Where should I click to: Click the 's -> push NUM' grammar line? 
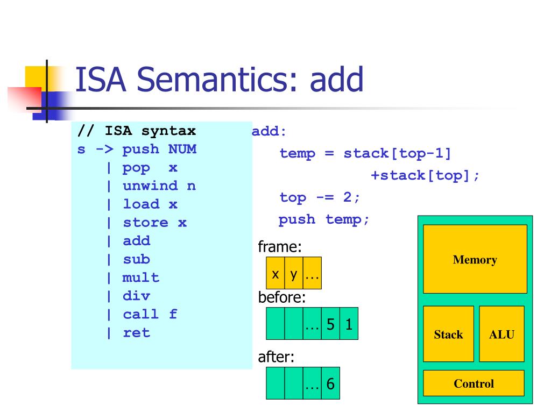click(x=137, y=149)
